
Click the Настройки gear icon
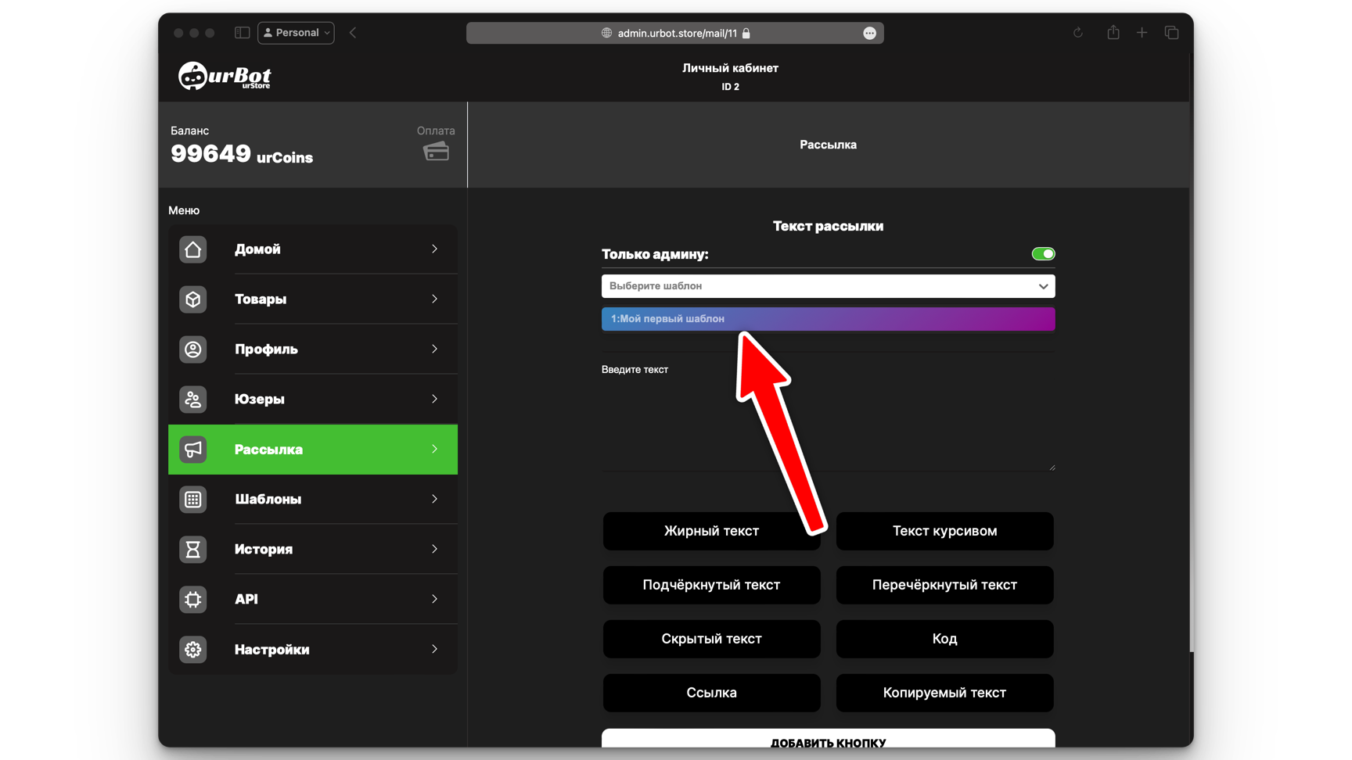point(192,650)
